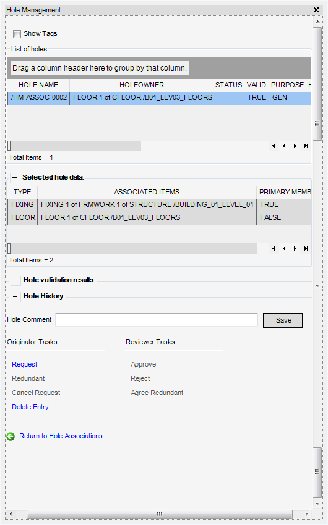Click the HOLEOWNER column header
This screenshot has width=328, height=525.
(x=142, y=85)
